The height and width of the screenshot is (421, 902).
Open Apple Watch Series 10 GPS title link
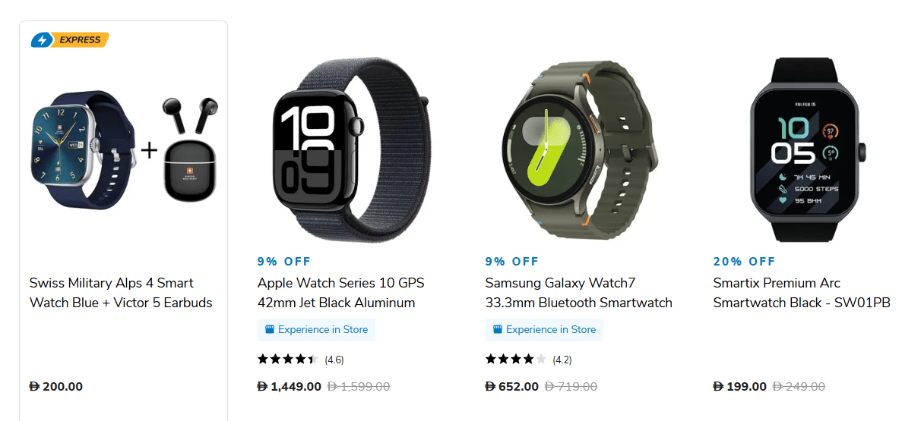click(x=340, y=292)
